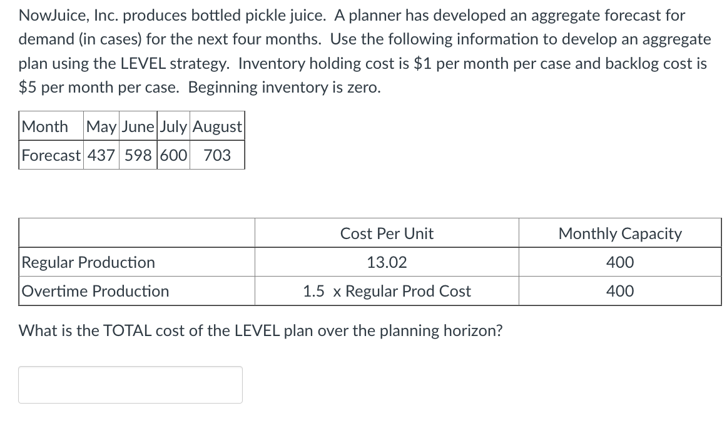The height and width of the screenshot is (423, 727).
Task: Select the answer field below the question
Action: (130, 384)
